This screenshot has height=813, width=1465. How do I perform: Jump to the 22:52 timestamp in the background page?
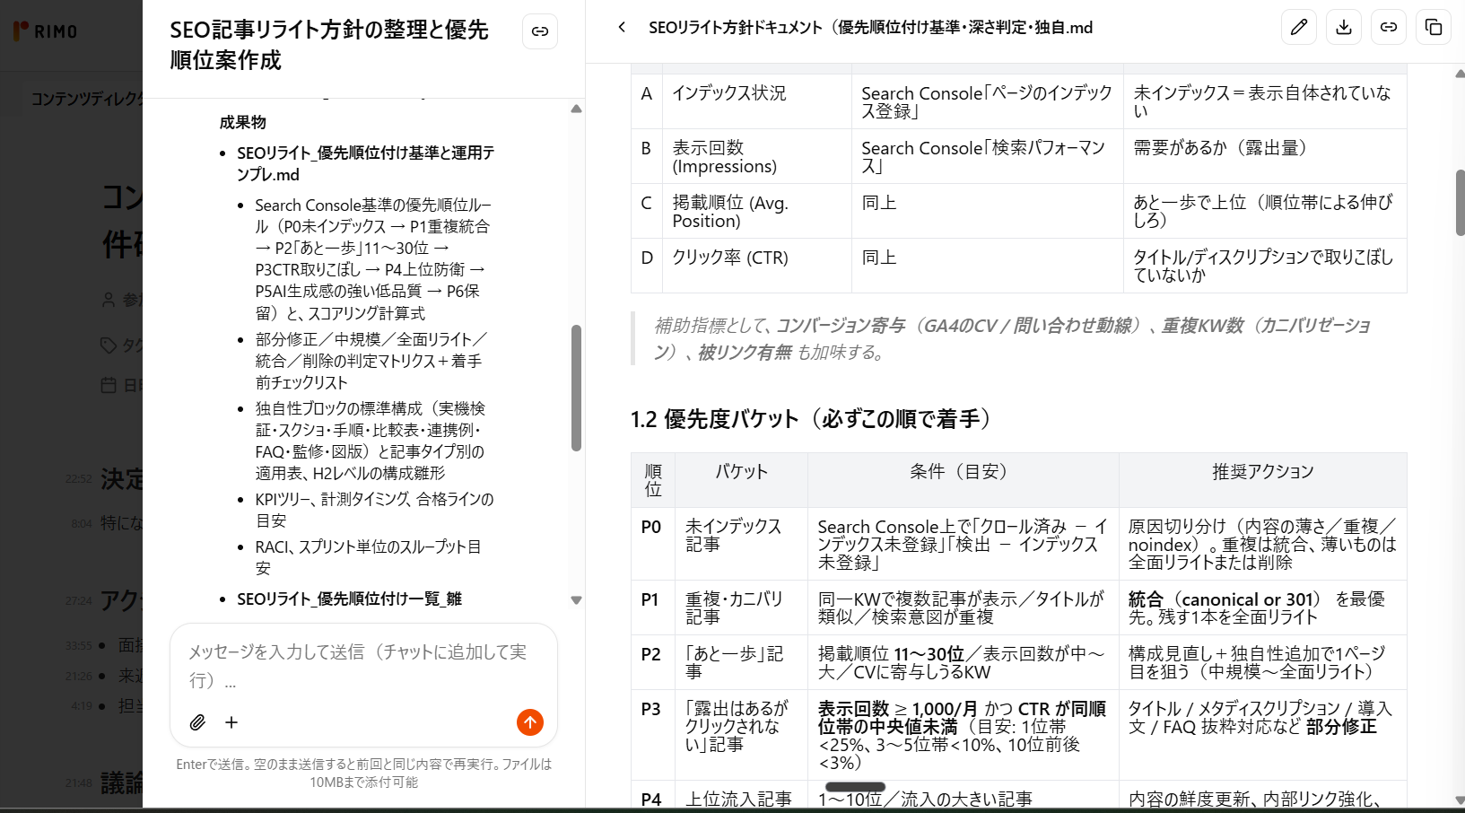[78, 479]
